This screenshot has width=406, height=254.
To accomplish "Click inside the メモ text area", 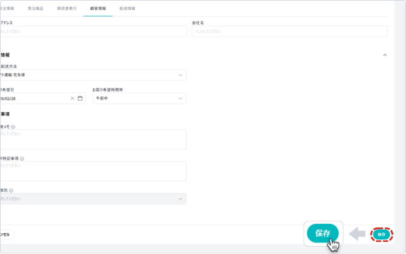I will 93,139.
